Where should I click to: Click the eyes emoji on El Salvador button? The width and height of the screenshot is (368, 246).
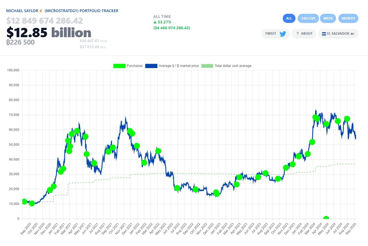352,34
